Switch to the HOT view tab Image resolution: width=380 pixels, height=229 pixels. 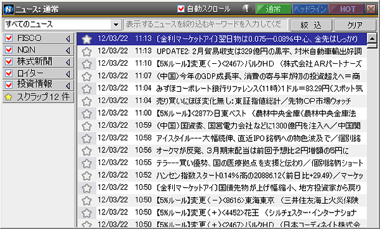click(x=347, y=9)
